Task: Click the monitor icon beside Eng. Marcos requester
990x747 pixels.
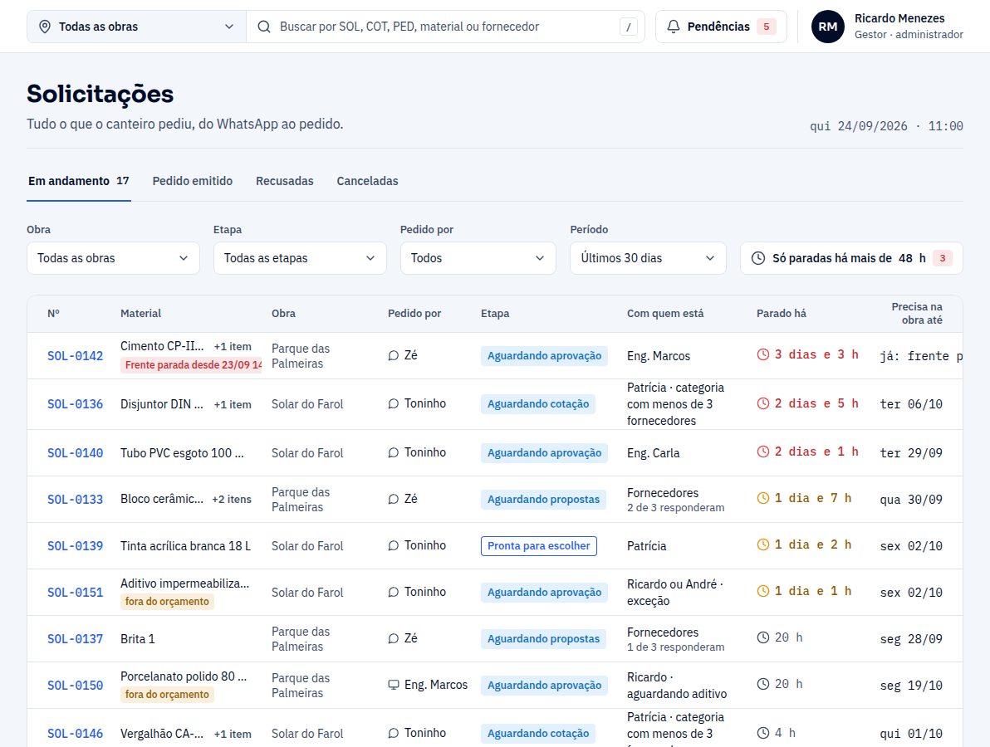Action: 394,685
